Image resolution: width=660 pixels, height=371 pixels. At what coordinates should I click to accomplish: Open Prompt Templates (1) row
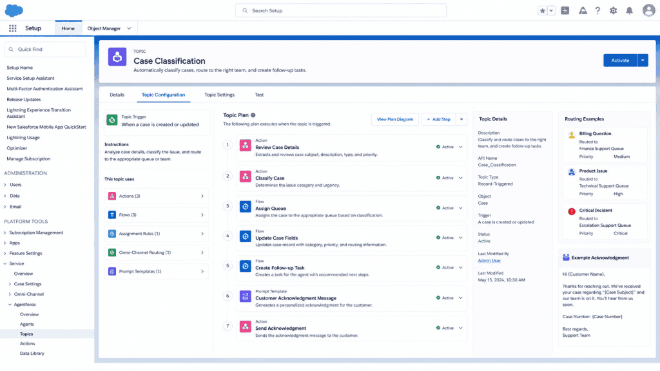tap(157, 271)
